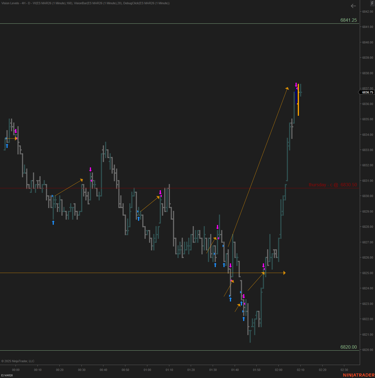Click the 01:00 label on the time axis
The image size is (375, 378).
(147, 370)
